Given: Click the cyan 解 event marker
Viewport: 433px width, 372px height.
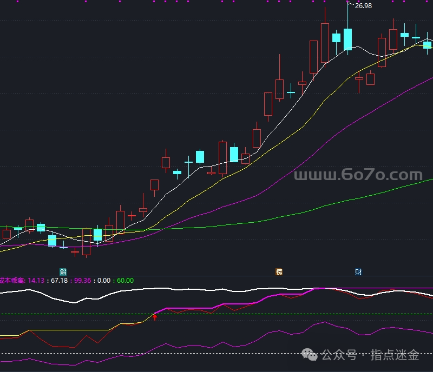Looking at the screenshot, I should coord(63,271).
